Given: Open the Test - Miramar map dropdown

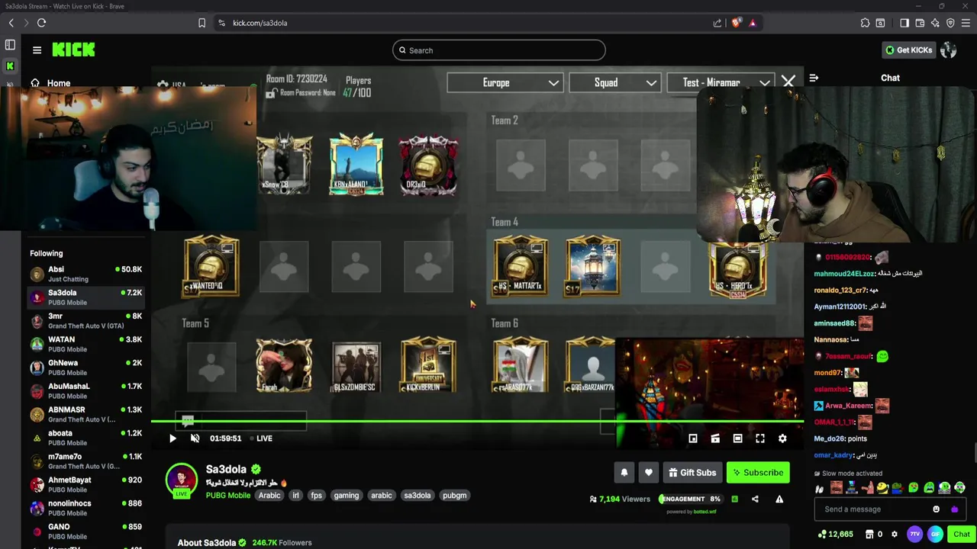Looking at the screenshot, I should (x=721, y=82).
